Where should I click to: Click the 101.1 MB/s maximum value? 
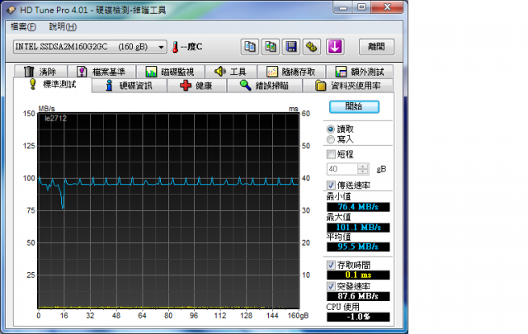point(358,228)
